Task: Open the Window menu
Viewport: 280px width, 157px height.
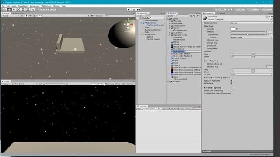Action: click(x=56, y=6)
